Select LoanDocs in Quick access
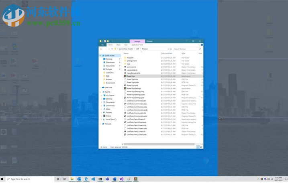Screen dimensions: 288x183 110,73
